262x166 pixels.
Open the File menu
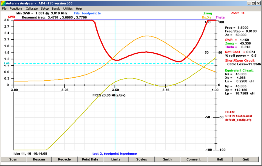coord(4,9)
